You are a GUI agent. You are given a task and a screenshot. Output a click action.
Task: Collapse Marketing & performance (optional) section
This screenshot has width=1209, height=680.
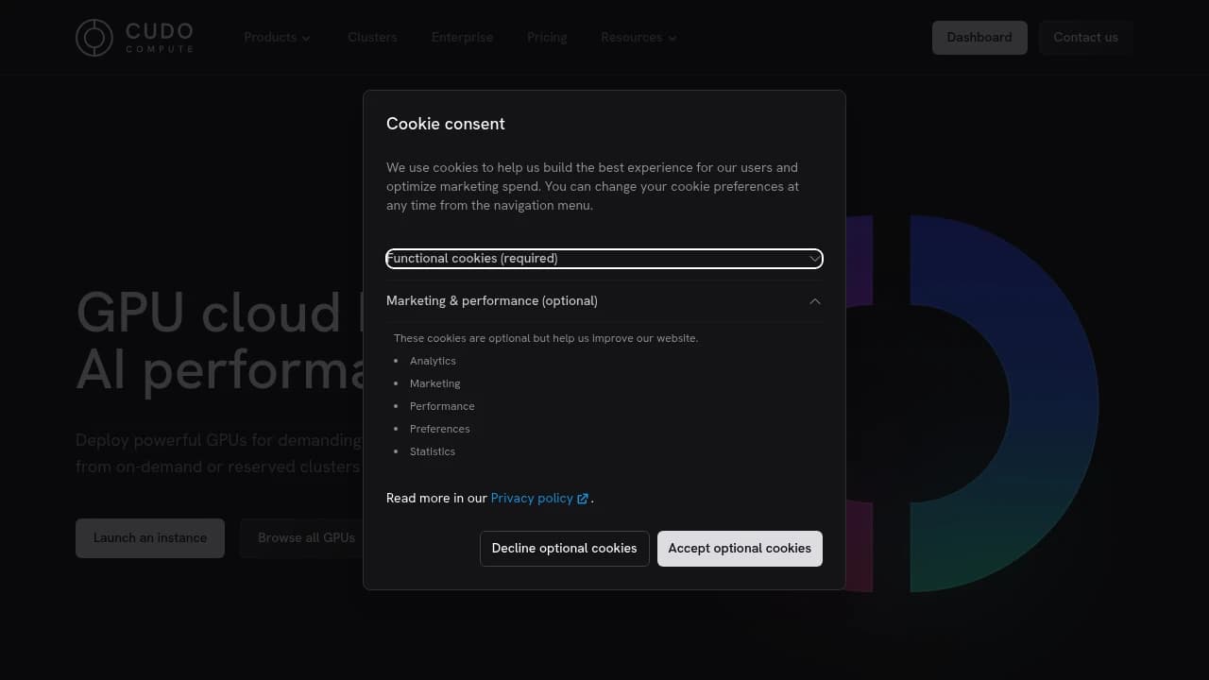tap(604, 301)
